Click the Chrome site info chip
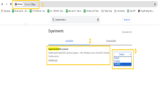 19,4
